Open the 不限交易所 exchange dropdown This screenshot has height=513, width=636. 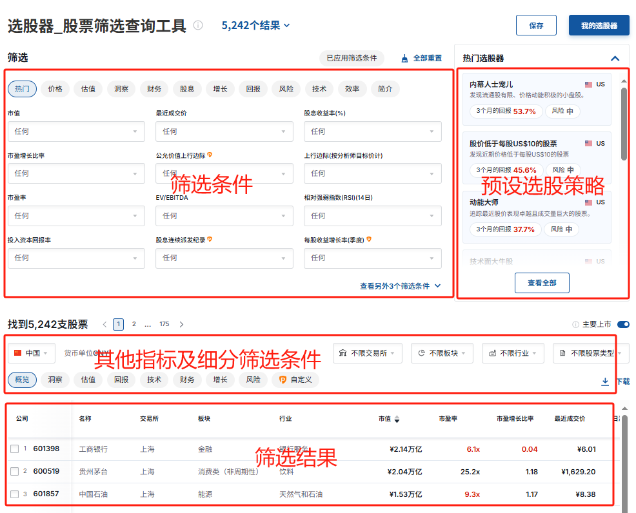tap(368, 353)
